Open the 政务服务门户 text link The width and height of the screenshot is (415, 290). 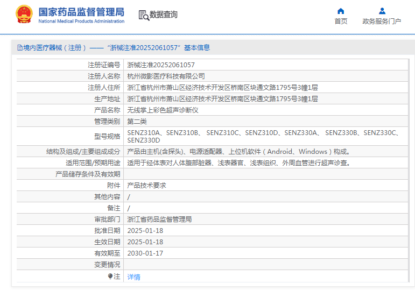382,22
